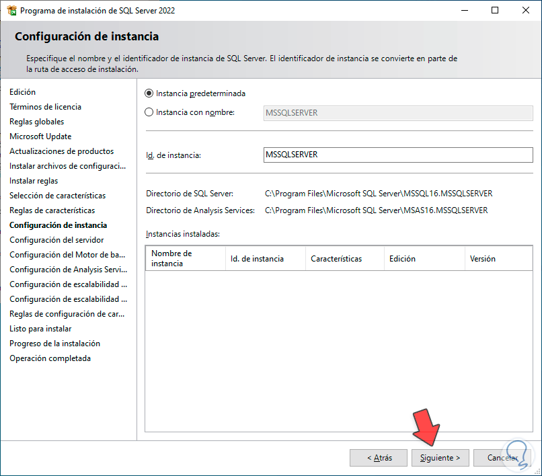The width and height of the screenshot is (542, 476).
Task: Select Configuración de instancia in sidebar
Action: [x=58, y=225]
